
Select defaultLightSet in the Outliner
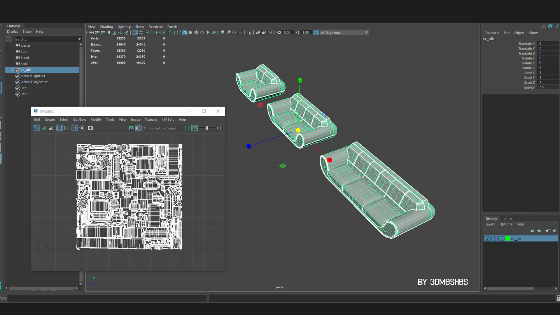pyautogui.click(x=33, y=76)
